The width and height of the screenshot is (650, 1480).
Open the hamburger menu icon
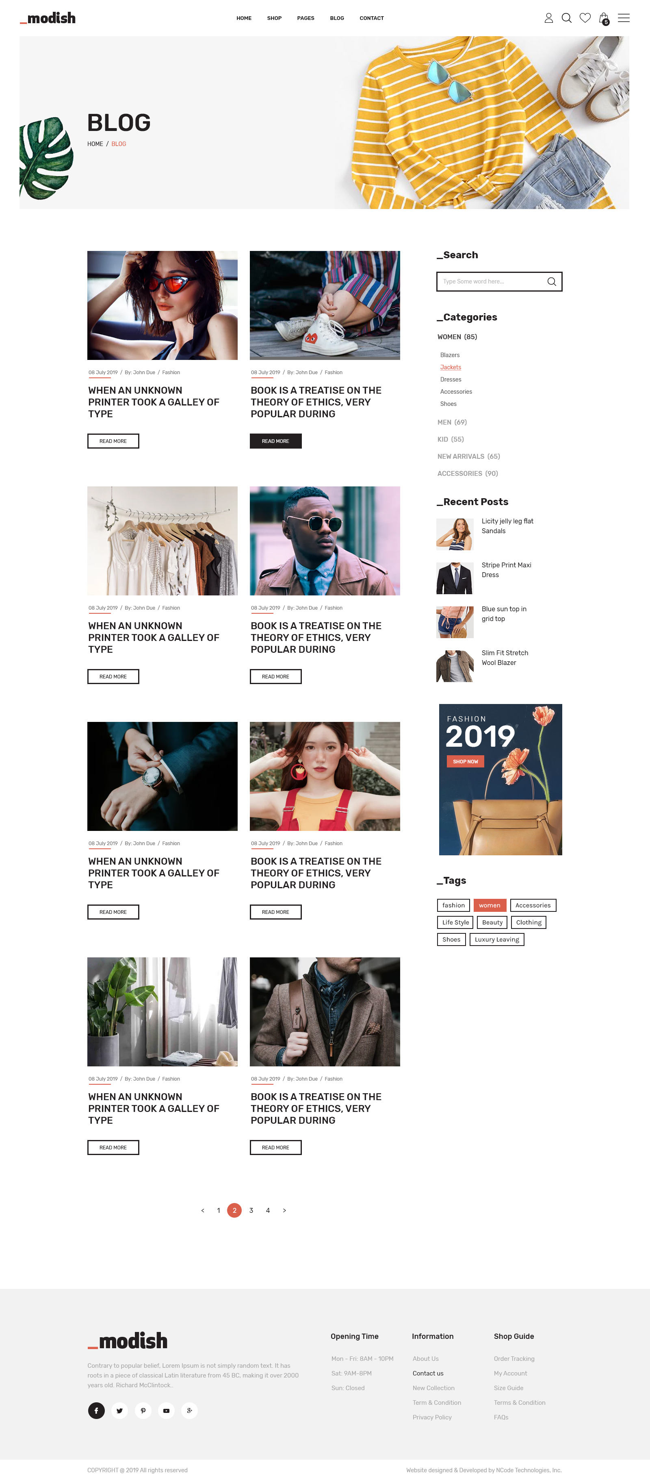pyautogui.click(x=624, y=18)
